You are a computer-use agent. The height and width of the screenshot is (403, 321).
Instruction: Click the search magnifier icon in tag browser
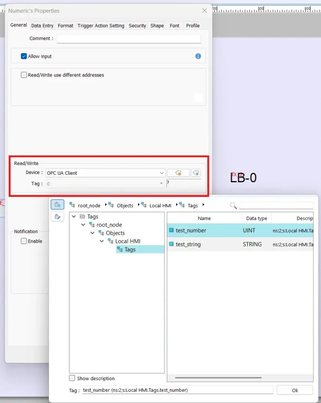point(233,205)
